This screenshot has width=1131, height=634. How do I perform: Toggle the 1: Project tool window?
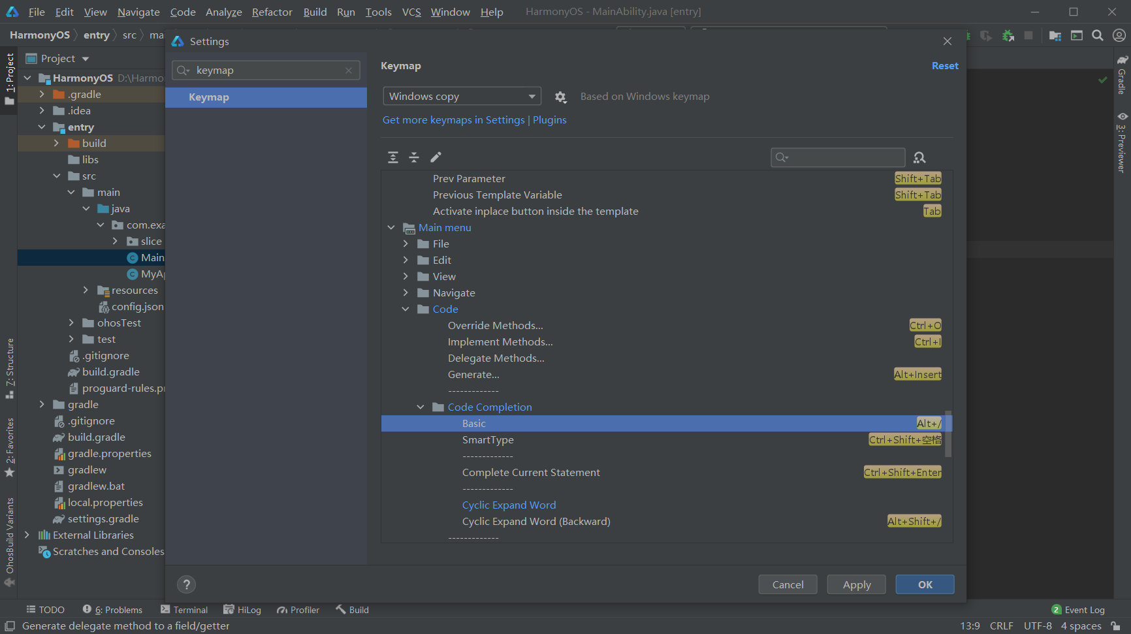pos(10,79)
